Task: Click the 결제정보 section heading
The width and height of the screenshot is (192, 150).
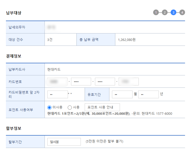Action: 14,56
